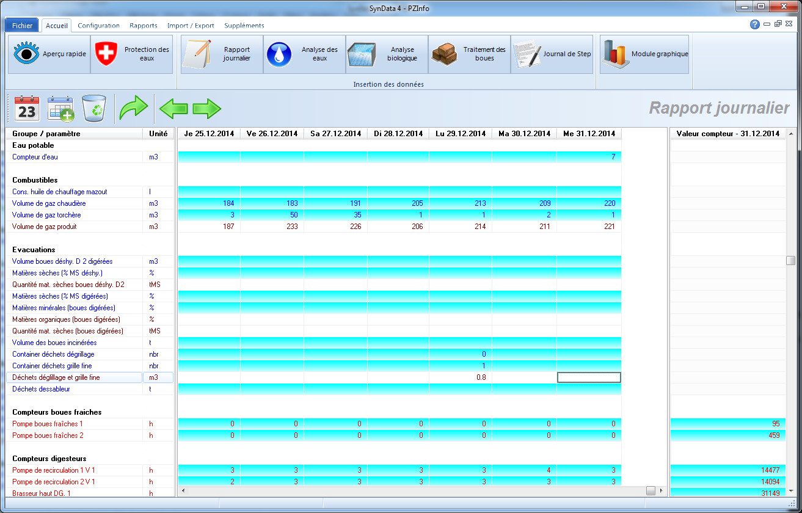Viewport: 802px width, 513px height.
Task: Open the Aperçu rapide eye icon
Action: click(26, 54)
